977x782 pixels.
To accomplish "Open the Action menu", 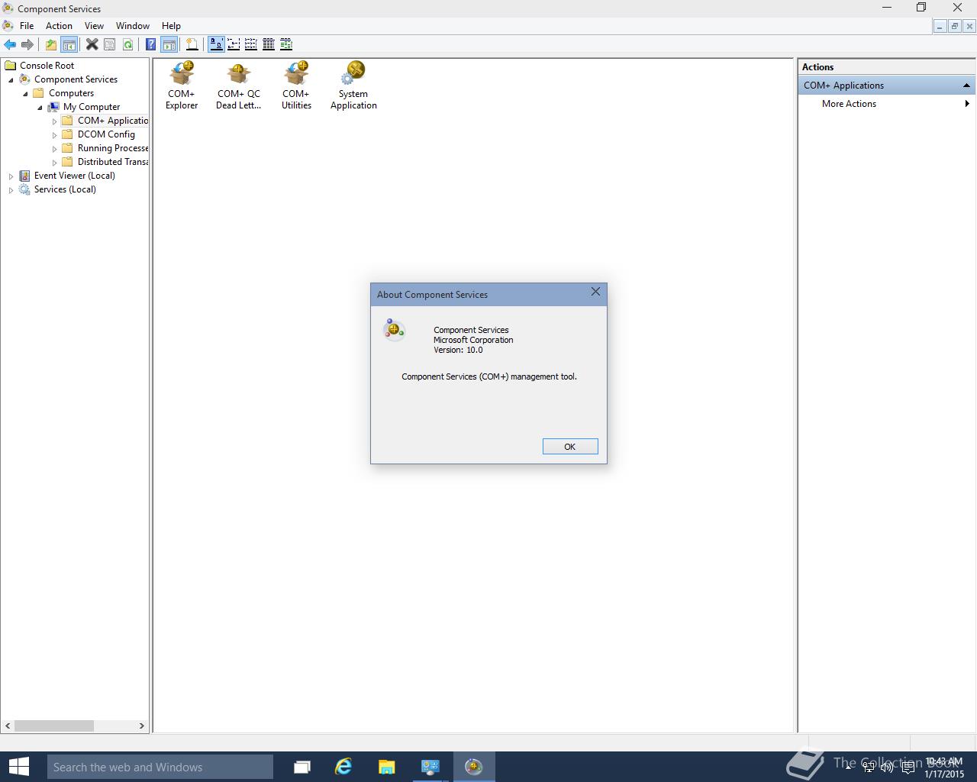I will coord(59,26).
